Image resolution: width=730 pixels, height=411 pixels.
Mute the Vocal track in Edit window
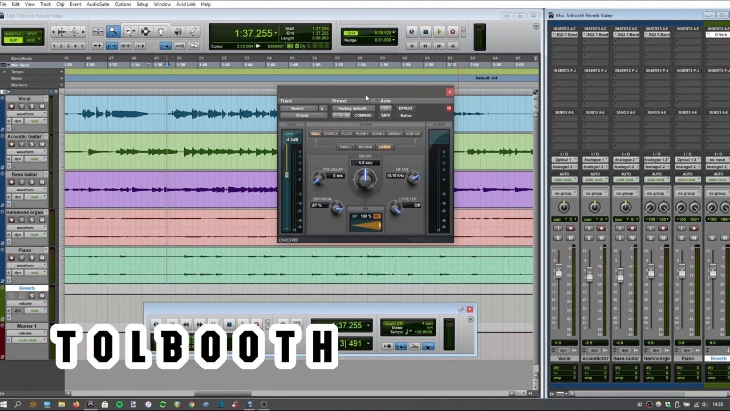point(42,106)
